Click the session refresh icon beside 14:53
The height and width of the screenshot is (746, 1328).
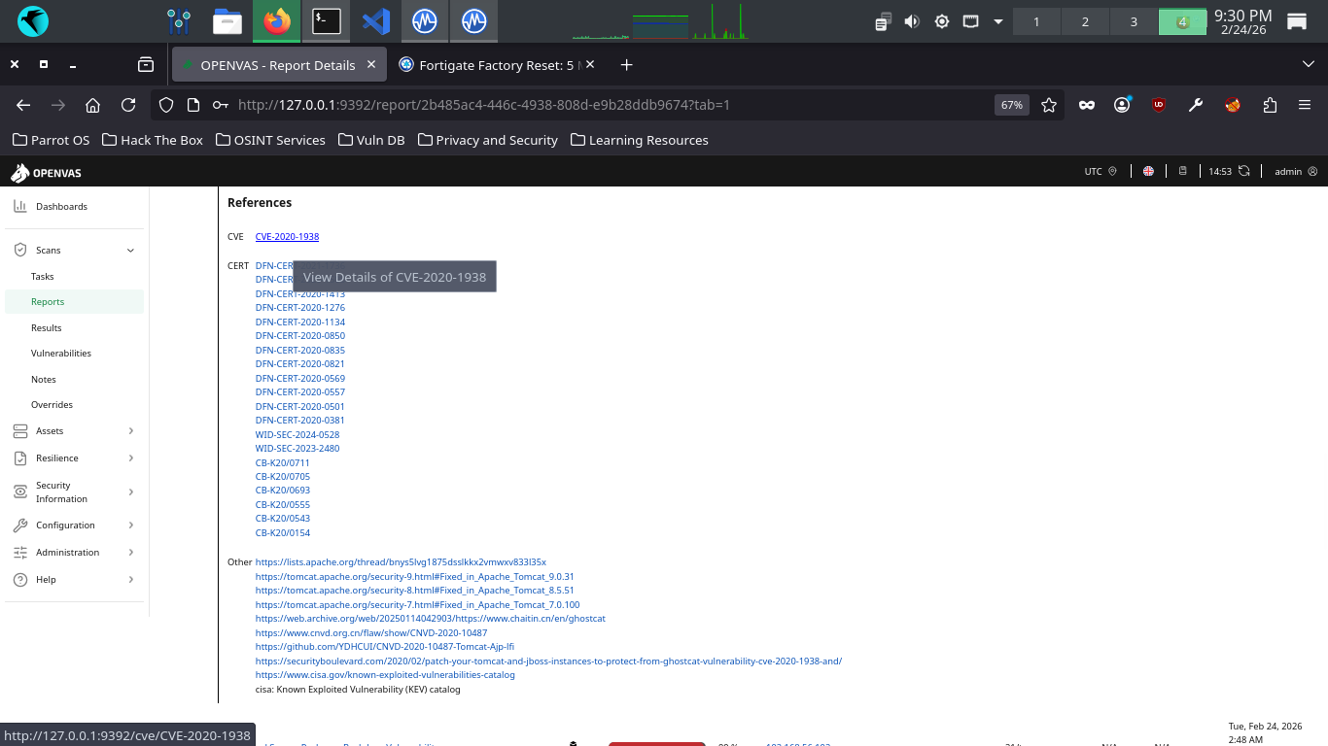[1243, 172]
